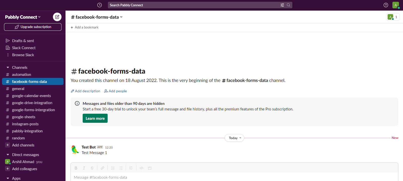Image resolution: width=403 pixels, height=181 pixels.
Task: Click the magnifier search icon
Action: (288, 5)
